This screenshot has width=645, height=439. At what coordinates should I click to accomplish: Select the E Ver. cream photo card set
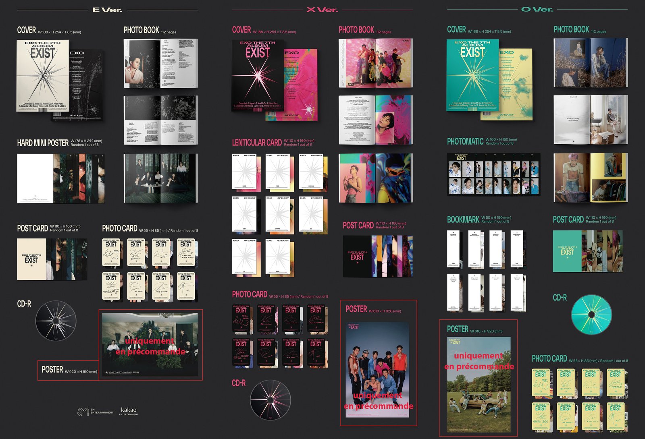coord(150,270)
